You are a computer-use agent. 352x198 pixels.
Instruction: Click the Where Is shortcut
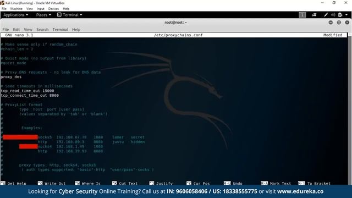click(x=88, y=183)
